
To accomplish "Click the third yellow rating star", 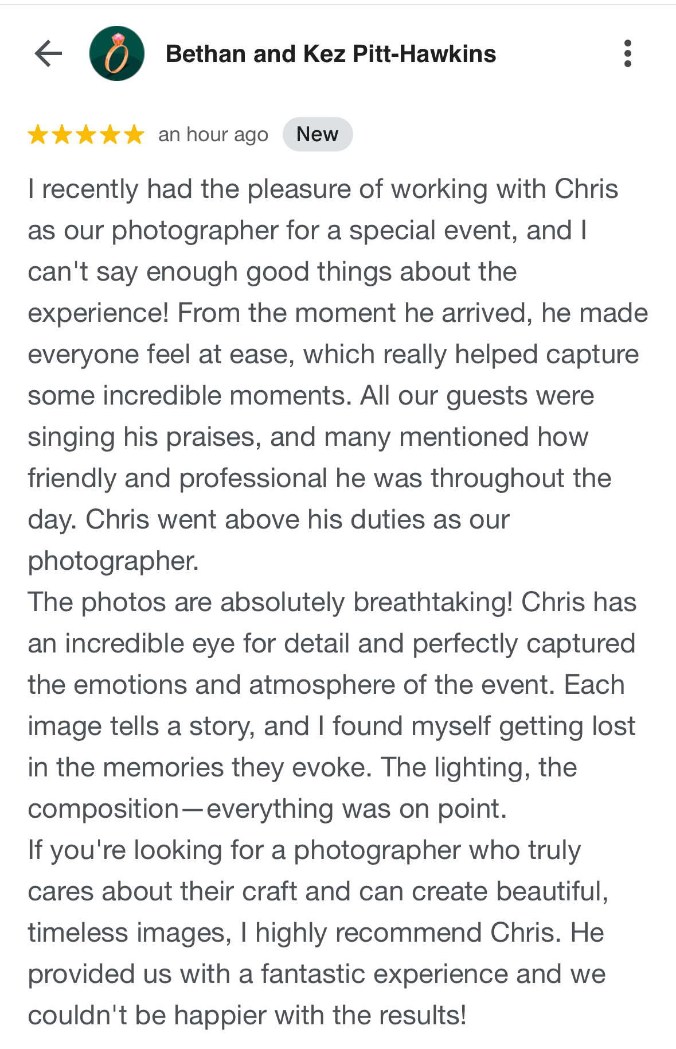I will [x=86, y=135].
